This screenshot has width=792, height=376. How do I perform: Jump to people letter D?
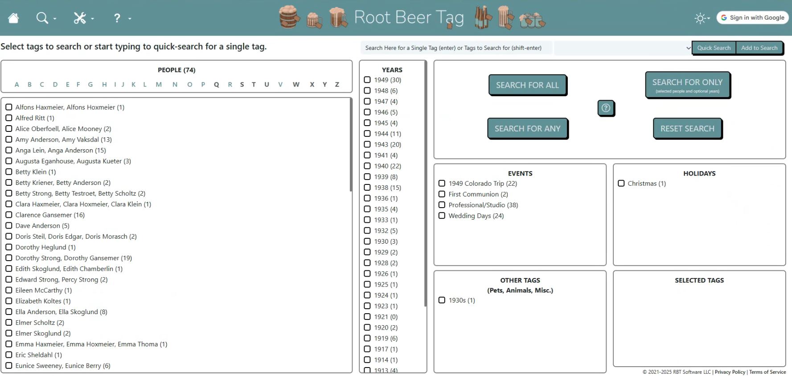coord(55,85)
